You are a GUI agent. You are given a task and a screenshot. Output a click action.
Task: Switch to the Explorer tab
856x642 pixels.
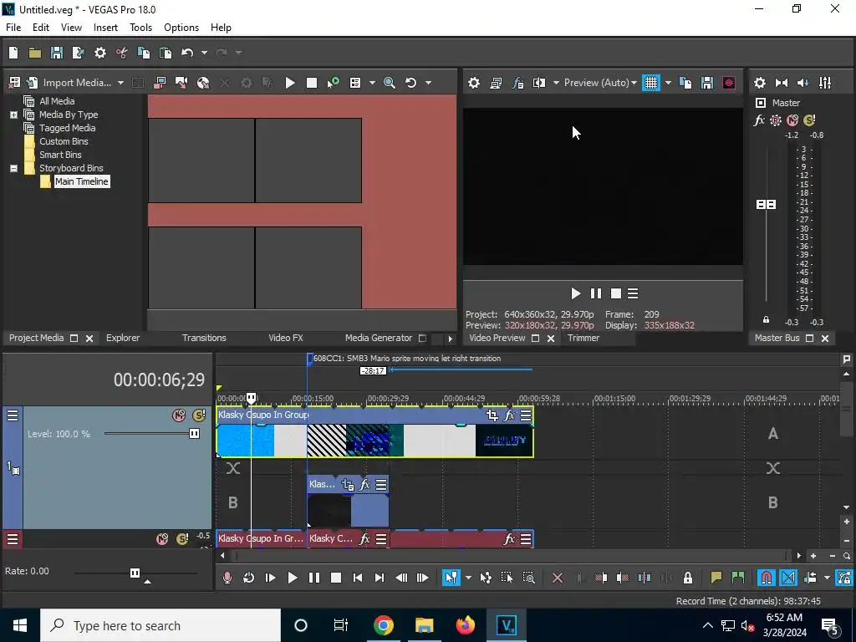coord(123,338)
